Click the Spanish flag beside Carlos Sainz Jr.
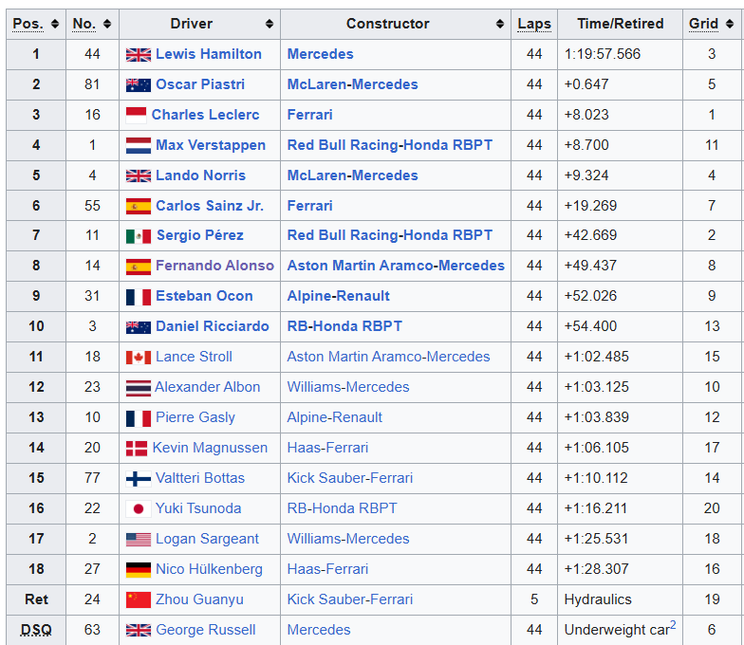Viewport: 744px width, 645px height. [x=139, y=207]
